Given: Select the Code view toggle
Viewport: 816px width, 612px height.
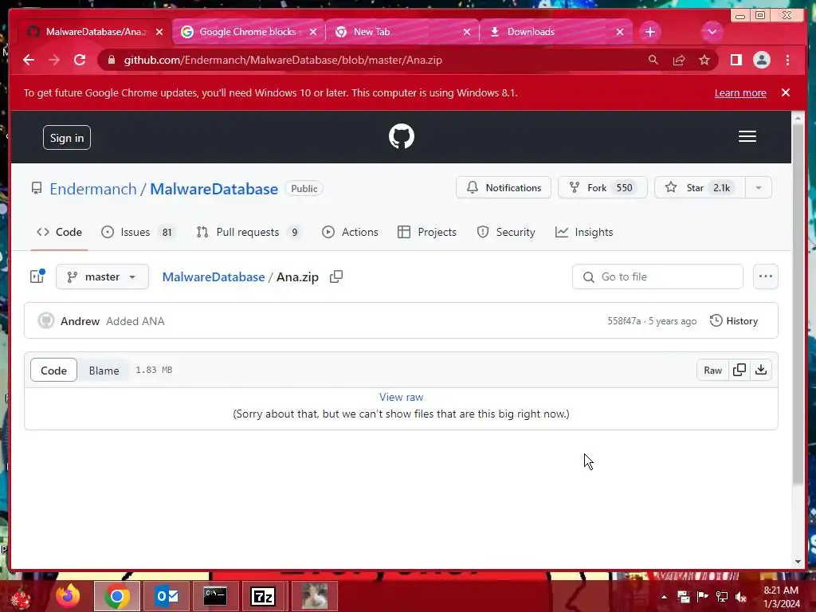Looking at the screenshot, I should point(53,370).
